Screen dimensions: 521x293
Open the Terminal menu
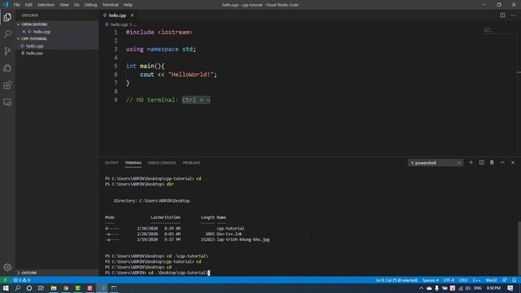tap(110, 5)
